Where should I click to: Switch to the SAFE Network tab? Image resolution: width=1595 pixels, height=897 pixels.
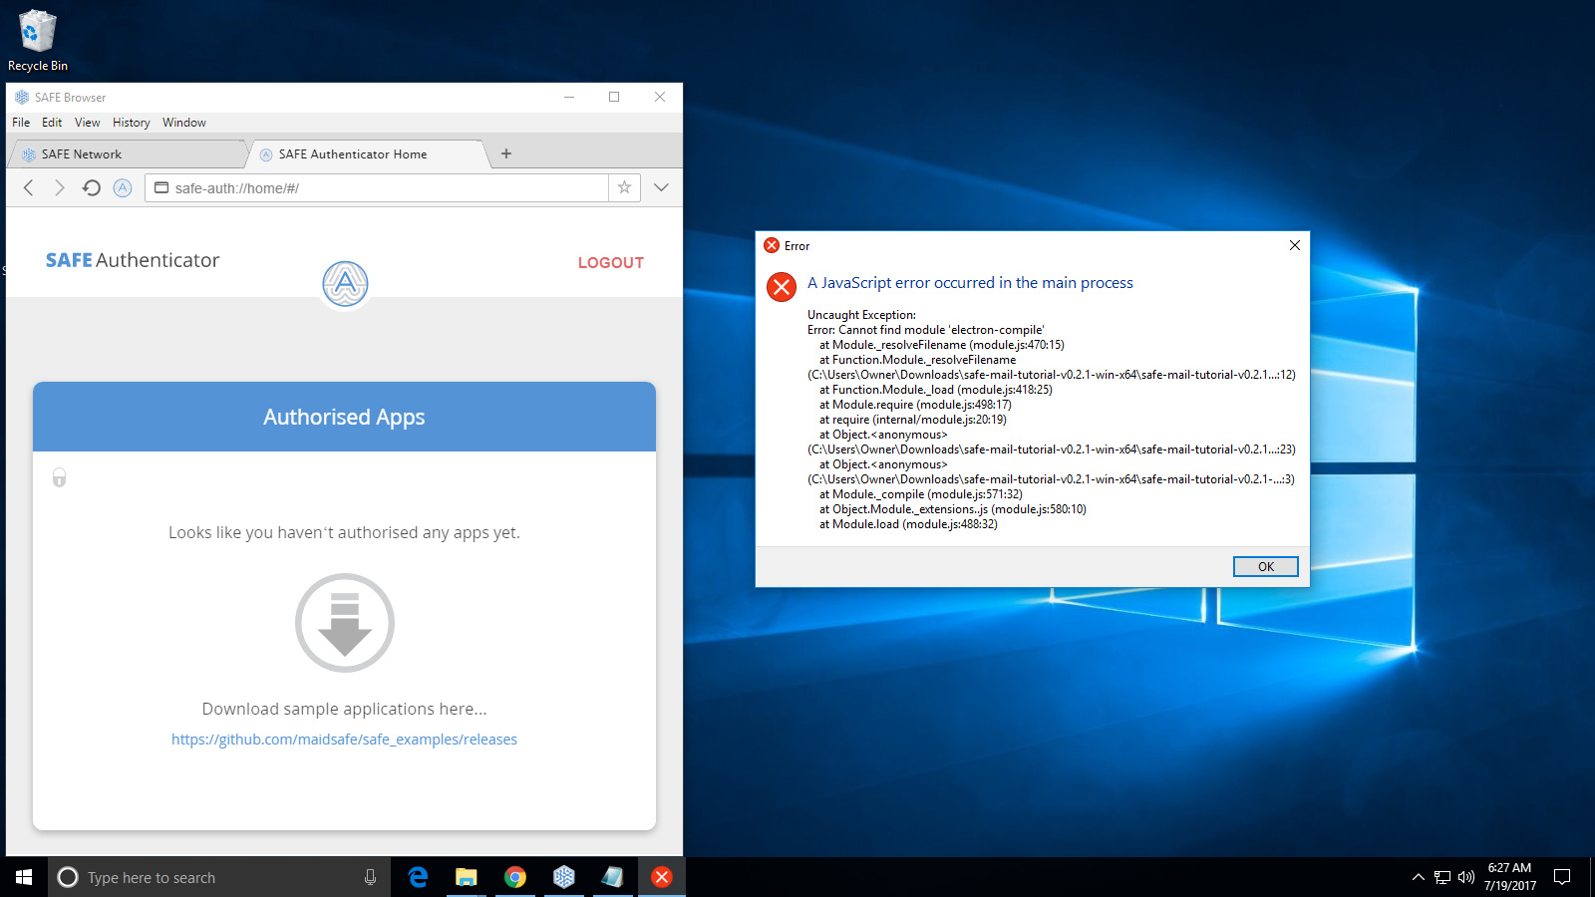127,154
